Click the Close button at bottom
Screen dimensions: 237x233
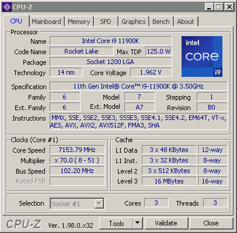211,223
